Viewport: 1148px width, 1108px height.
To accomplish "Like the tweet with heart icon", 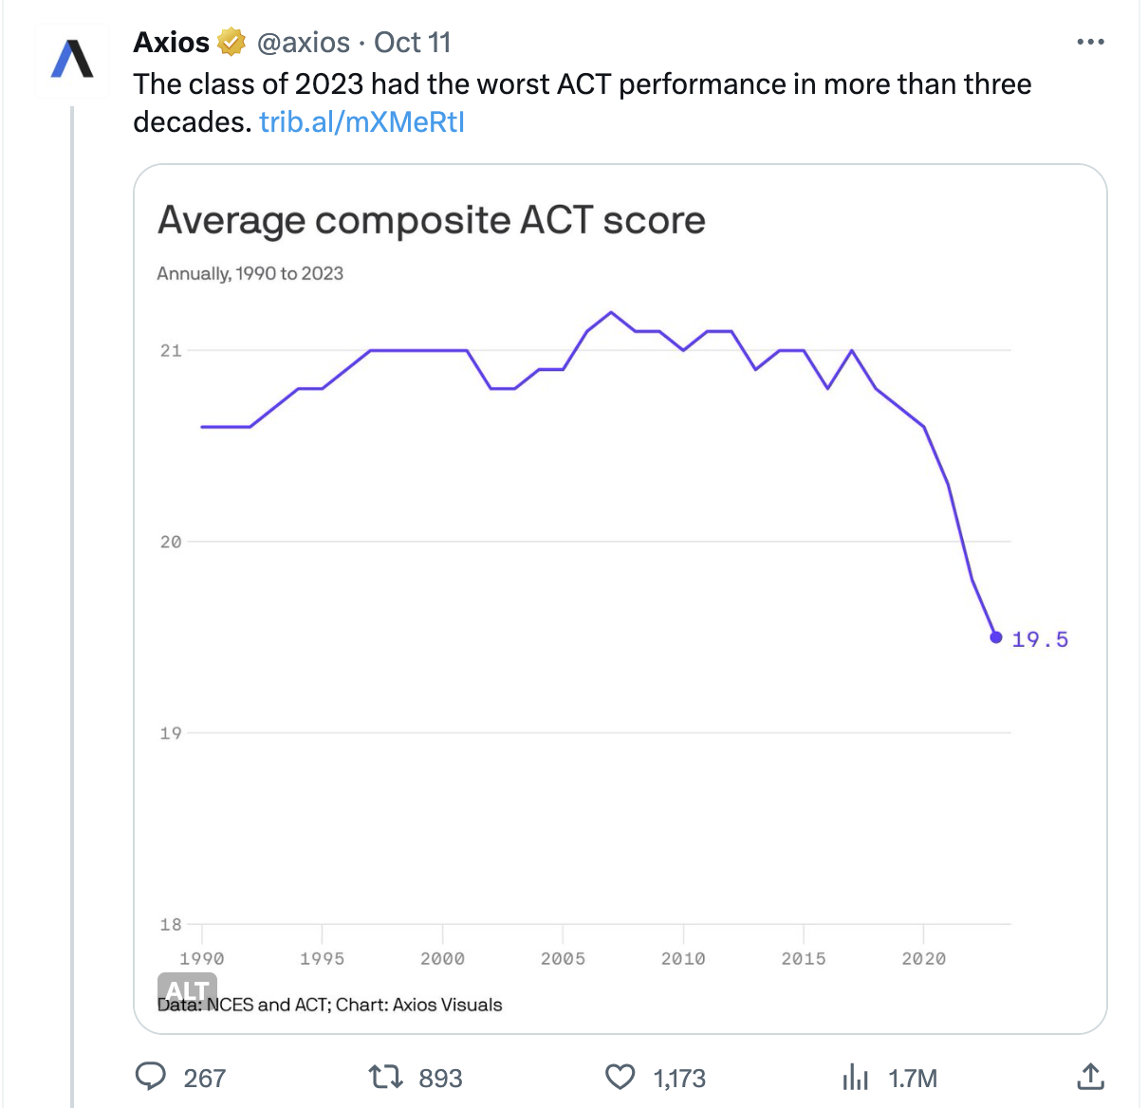I will pos(620,1077).
